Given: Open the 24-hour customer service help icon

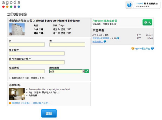Looking at the screenshot, I should click(x=129, y=5).
